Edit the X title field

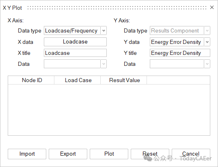pyautogui.click(x=75, y=53)
